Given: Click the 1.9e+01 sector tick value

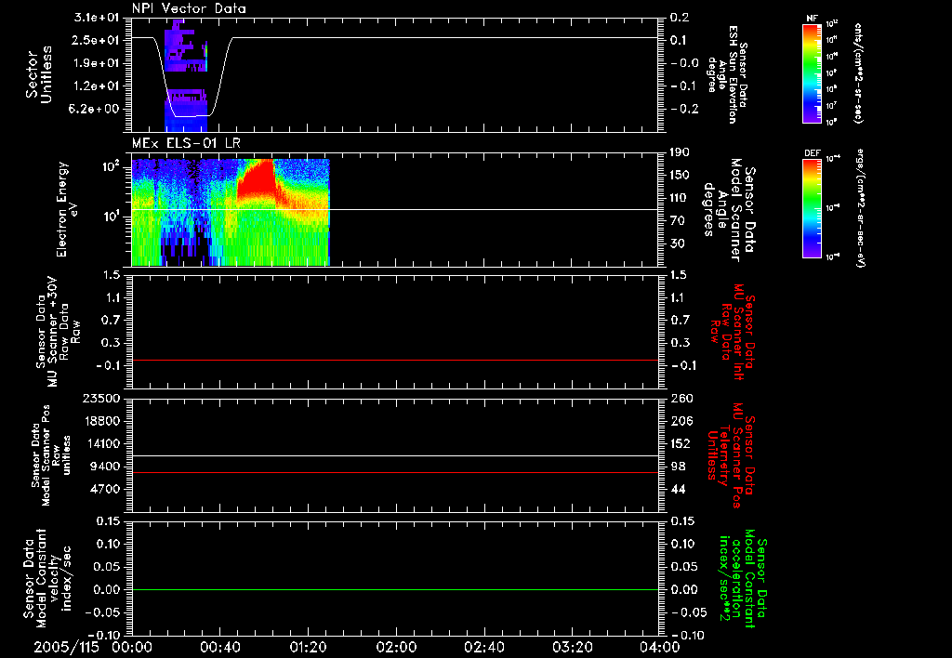Looking at the screenshot, I should [97, 63].
